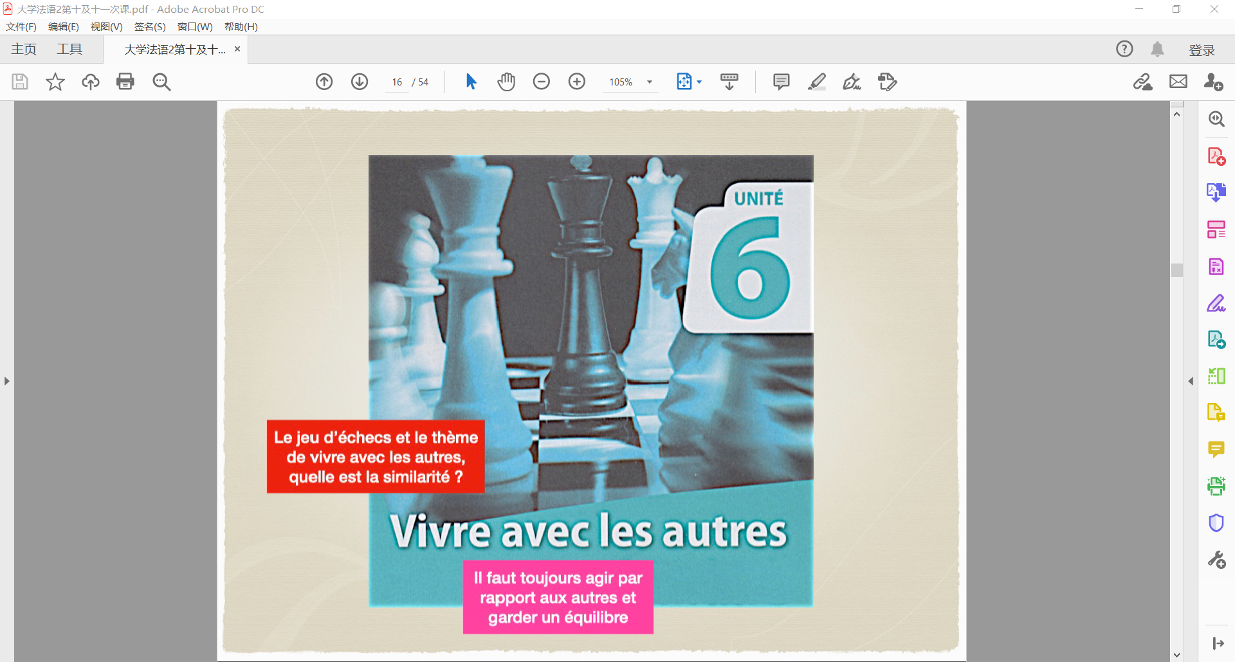Image resolution: width=1235 pixels, height=662 pixels.
Task: Collapse the right tools pane with the bottom arrow
Action: tap(1218, 643)
